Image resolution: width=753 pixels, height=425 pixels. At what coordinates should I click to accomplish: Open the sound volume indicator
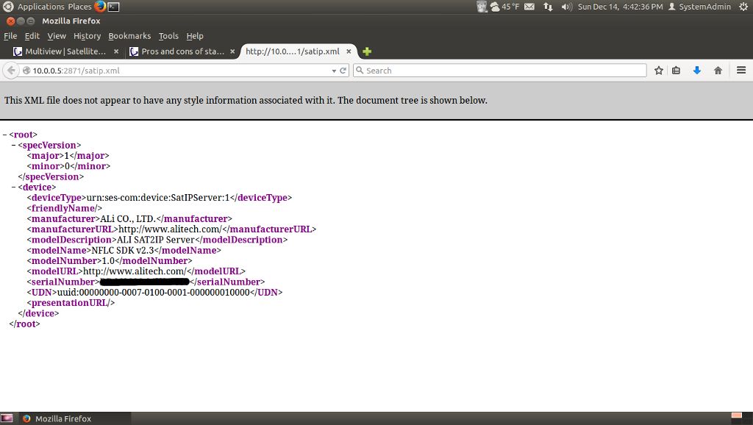(567, 7)
